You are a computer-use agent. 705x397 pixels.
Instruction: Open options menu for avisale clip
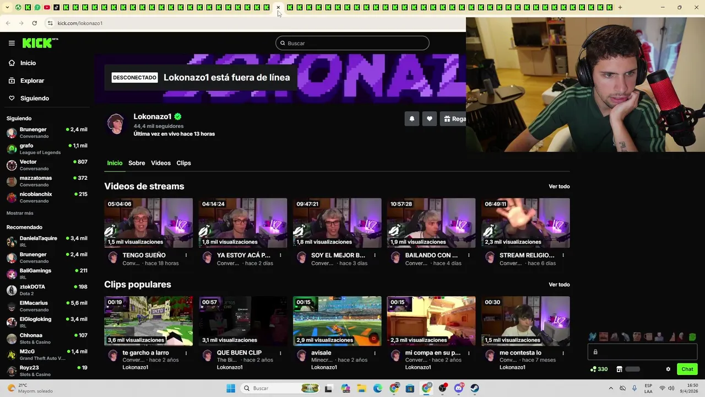(375, 353)
